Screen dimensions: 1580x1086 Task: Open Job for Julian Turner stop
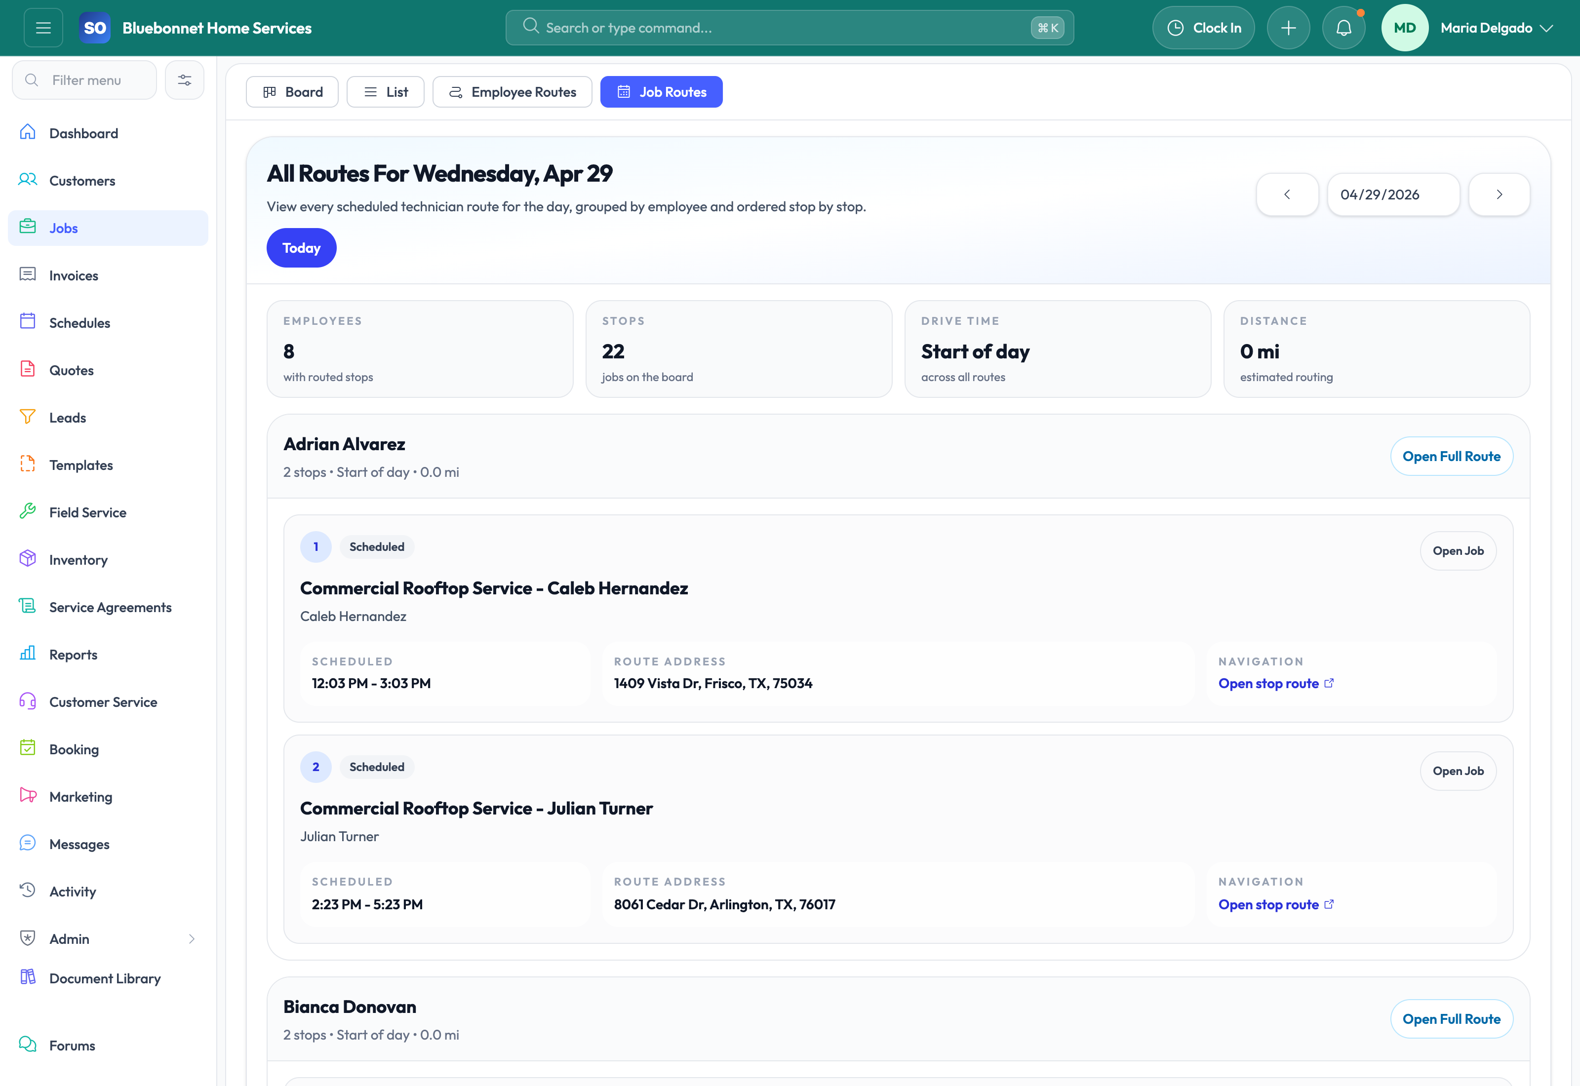tap(1458, 771)
